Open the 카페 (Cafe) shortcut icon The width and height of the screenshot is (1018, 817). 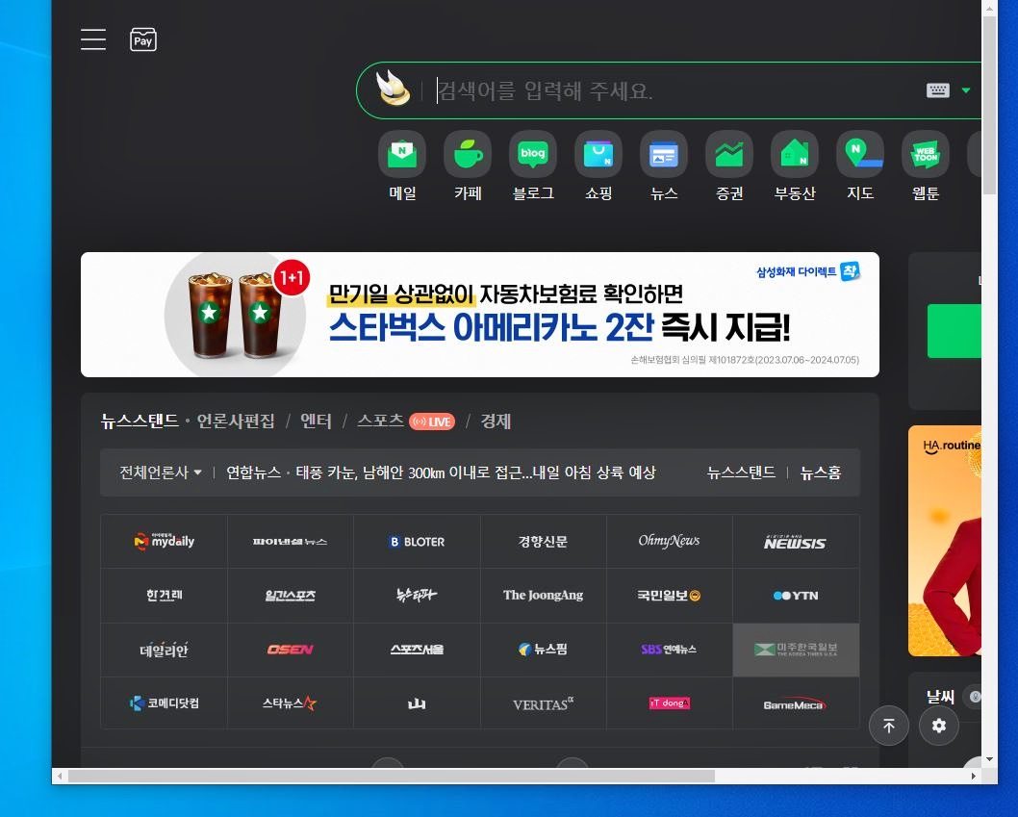point(468,154)
